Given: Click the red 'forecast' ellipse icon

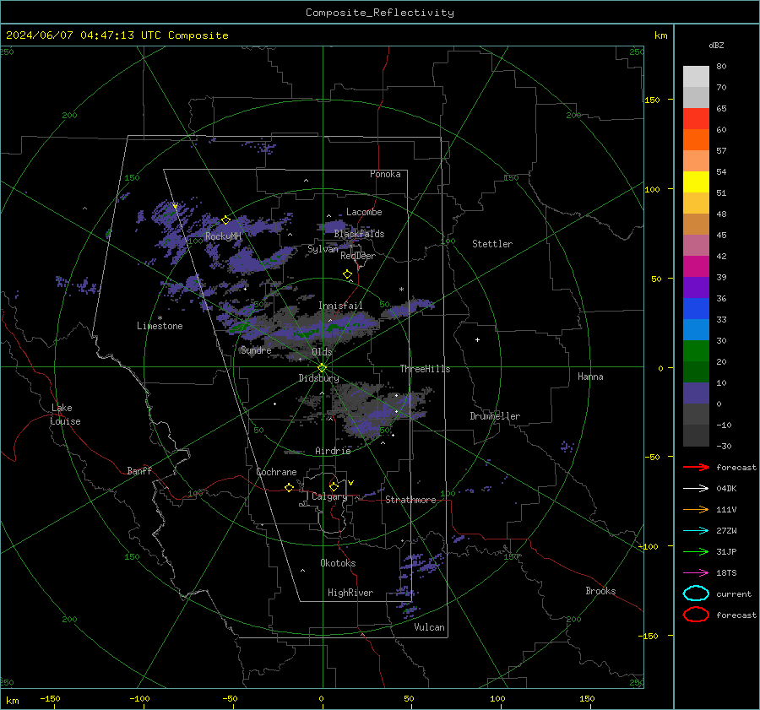Looking at the screenshot, I should 696,615.
